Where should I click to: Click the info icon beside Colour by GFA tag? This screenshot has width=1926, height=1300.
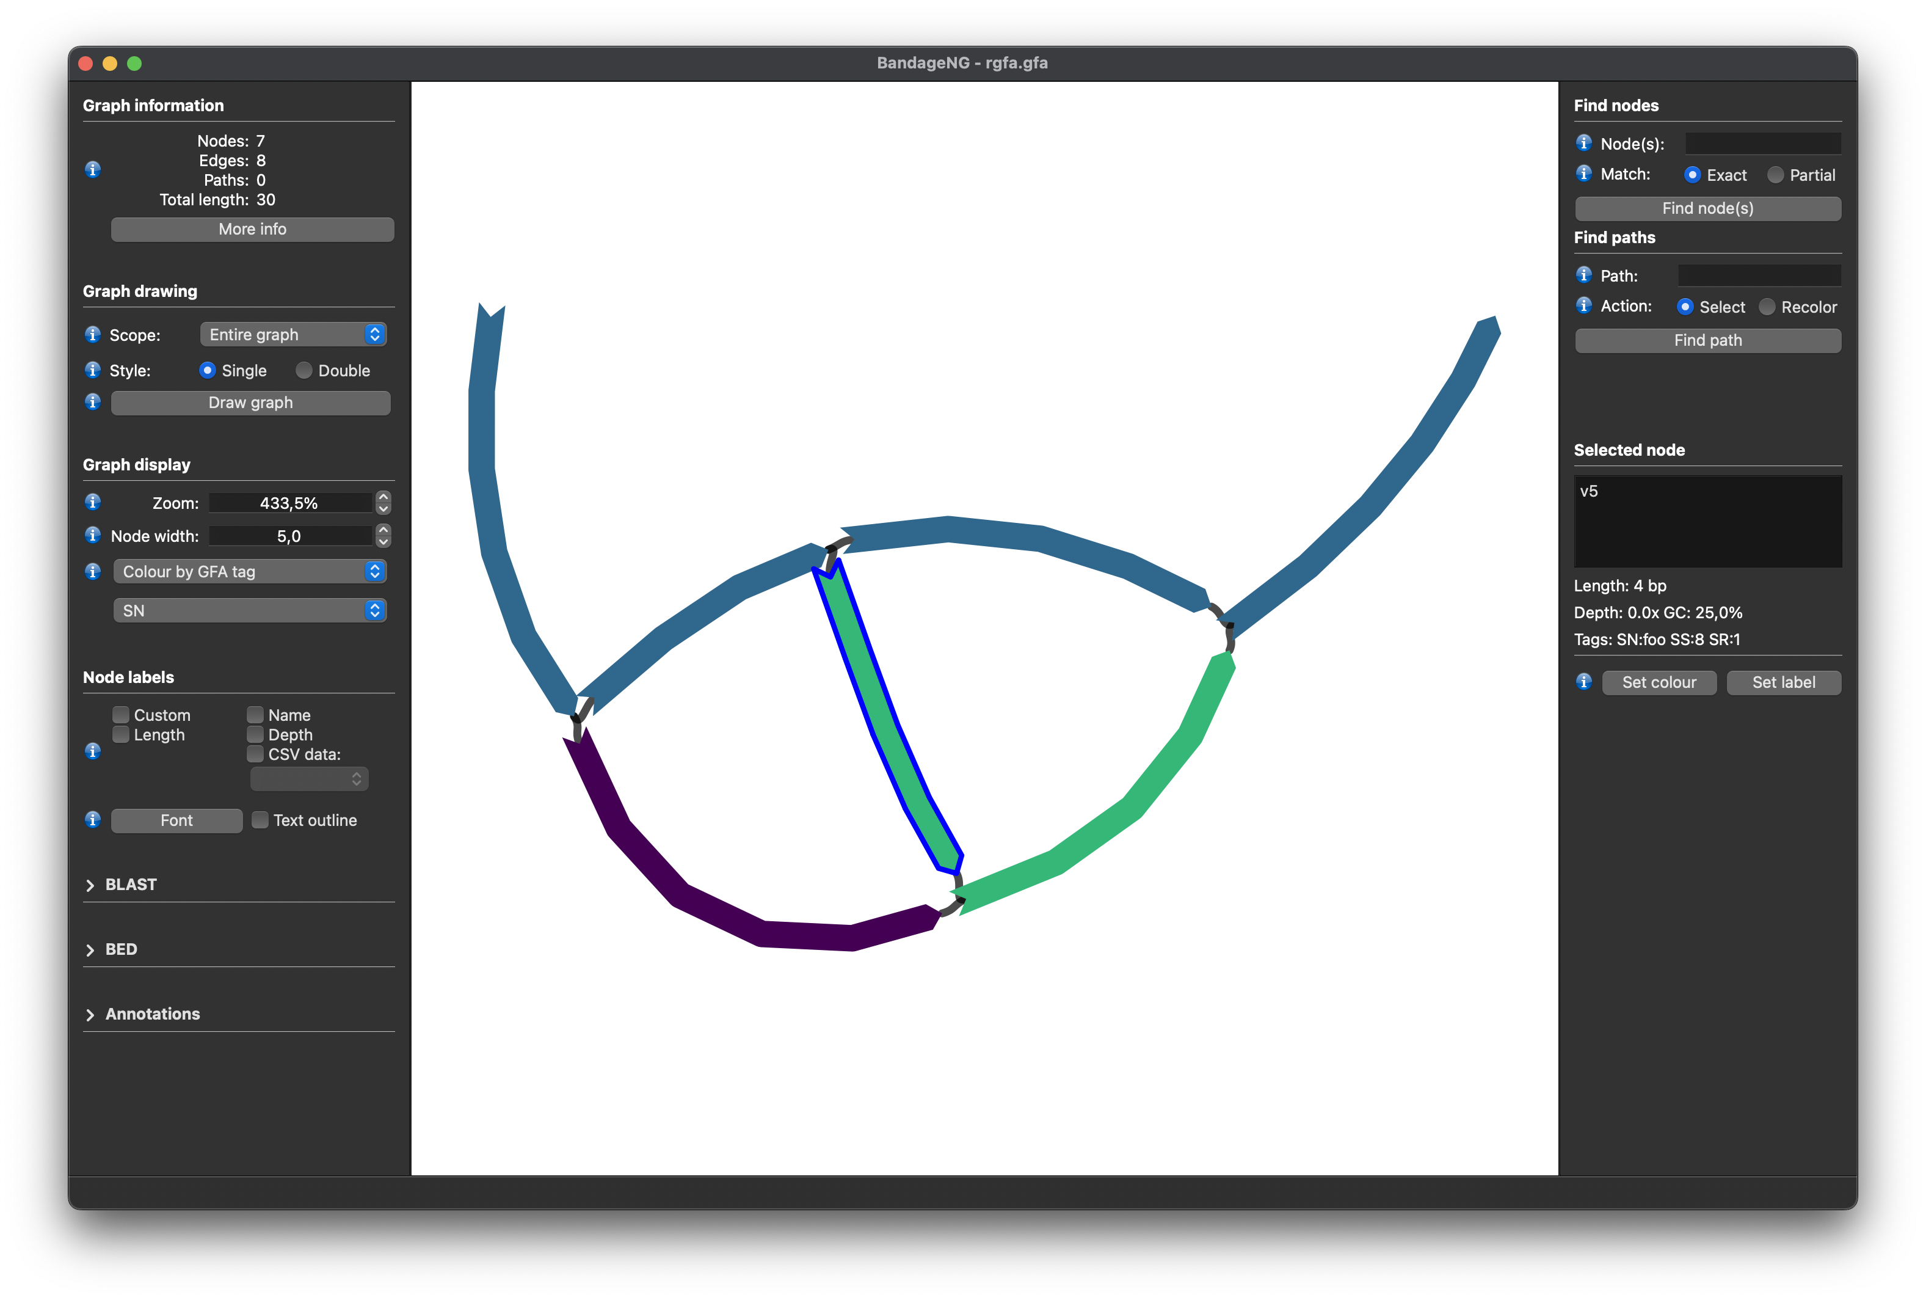pyautogui.click(x=93, y=571)
